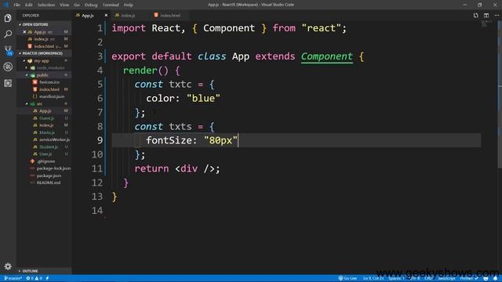Open the Search view in activity bar
This screenshot has height=282, width=502.
pos(8,34)
